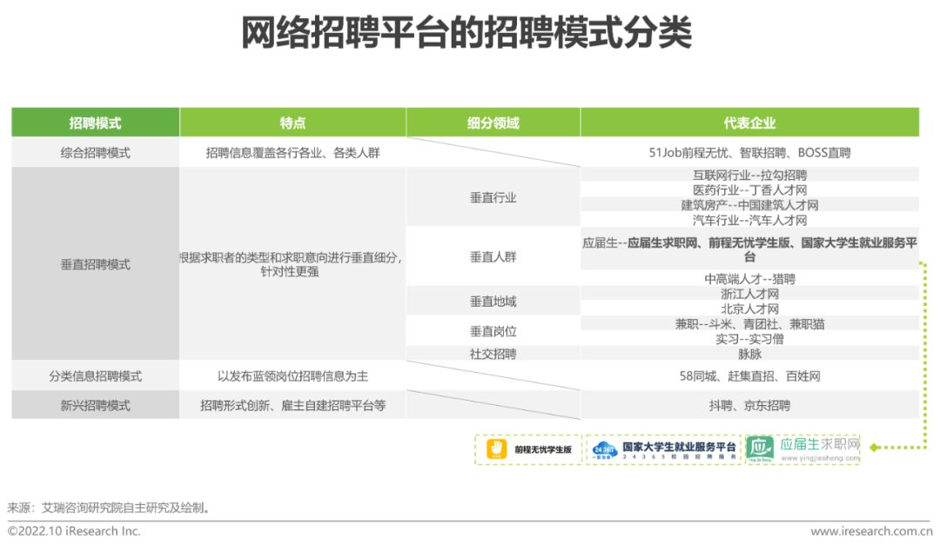Click the 前程无忧学生版 yellow hand logo icon

[496, 449]
